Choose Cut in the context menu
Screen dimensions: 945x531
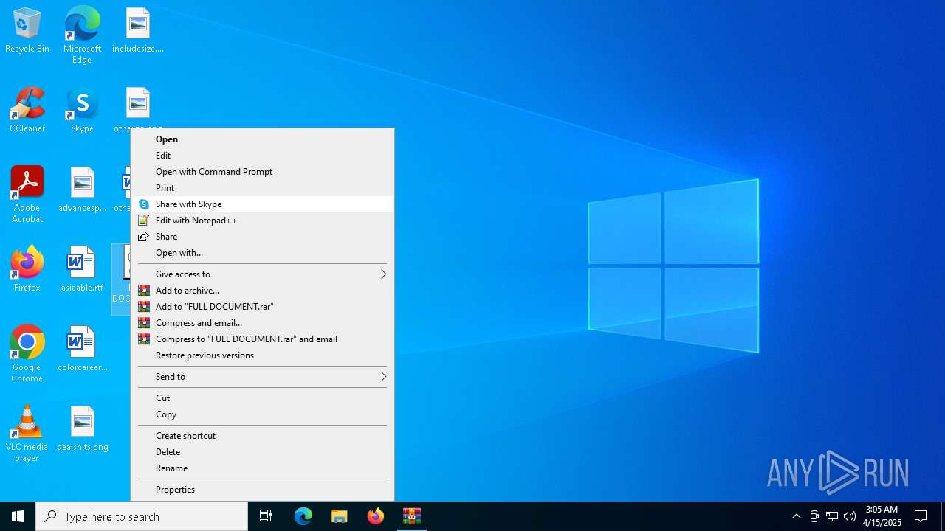pyautogui.click(x=262, y=398)
